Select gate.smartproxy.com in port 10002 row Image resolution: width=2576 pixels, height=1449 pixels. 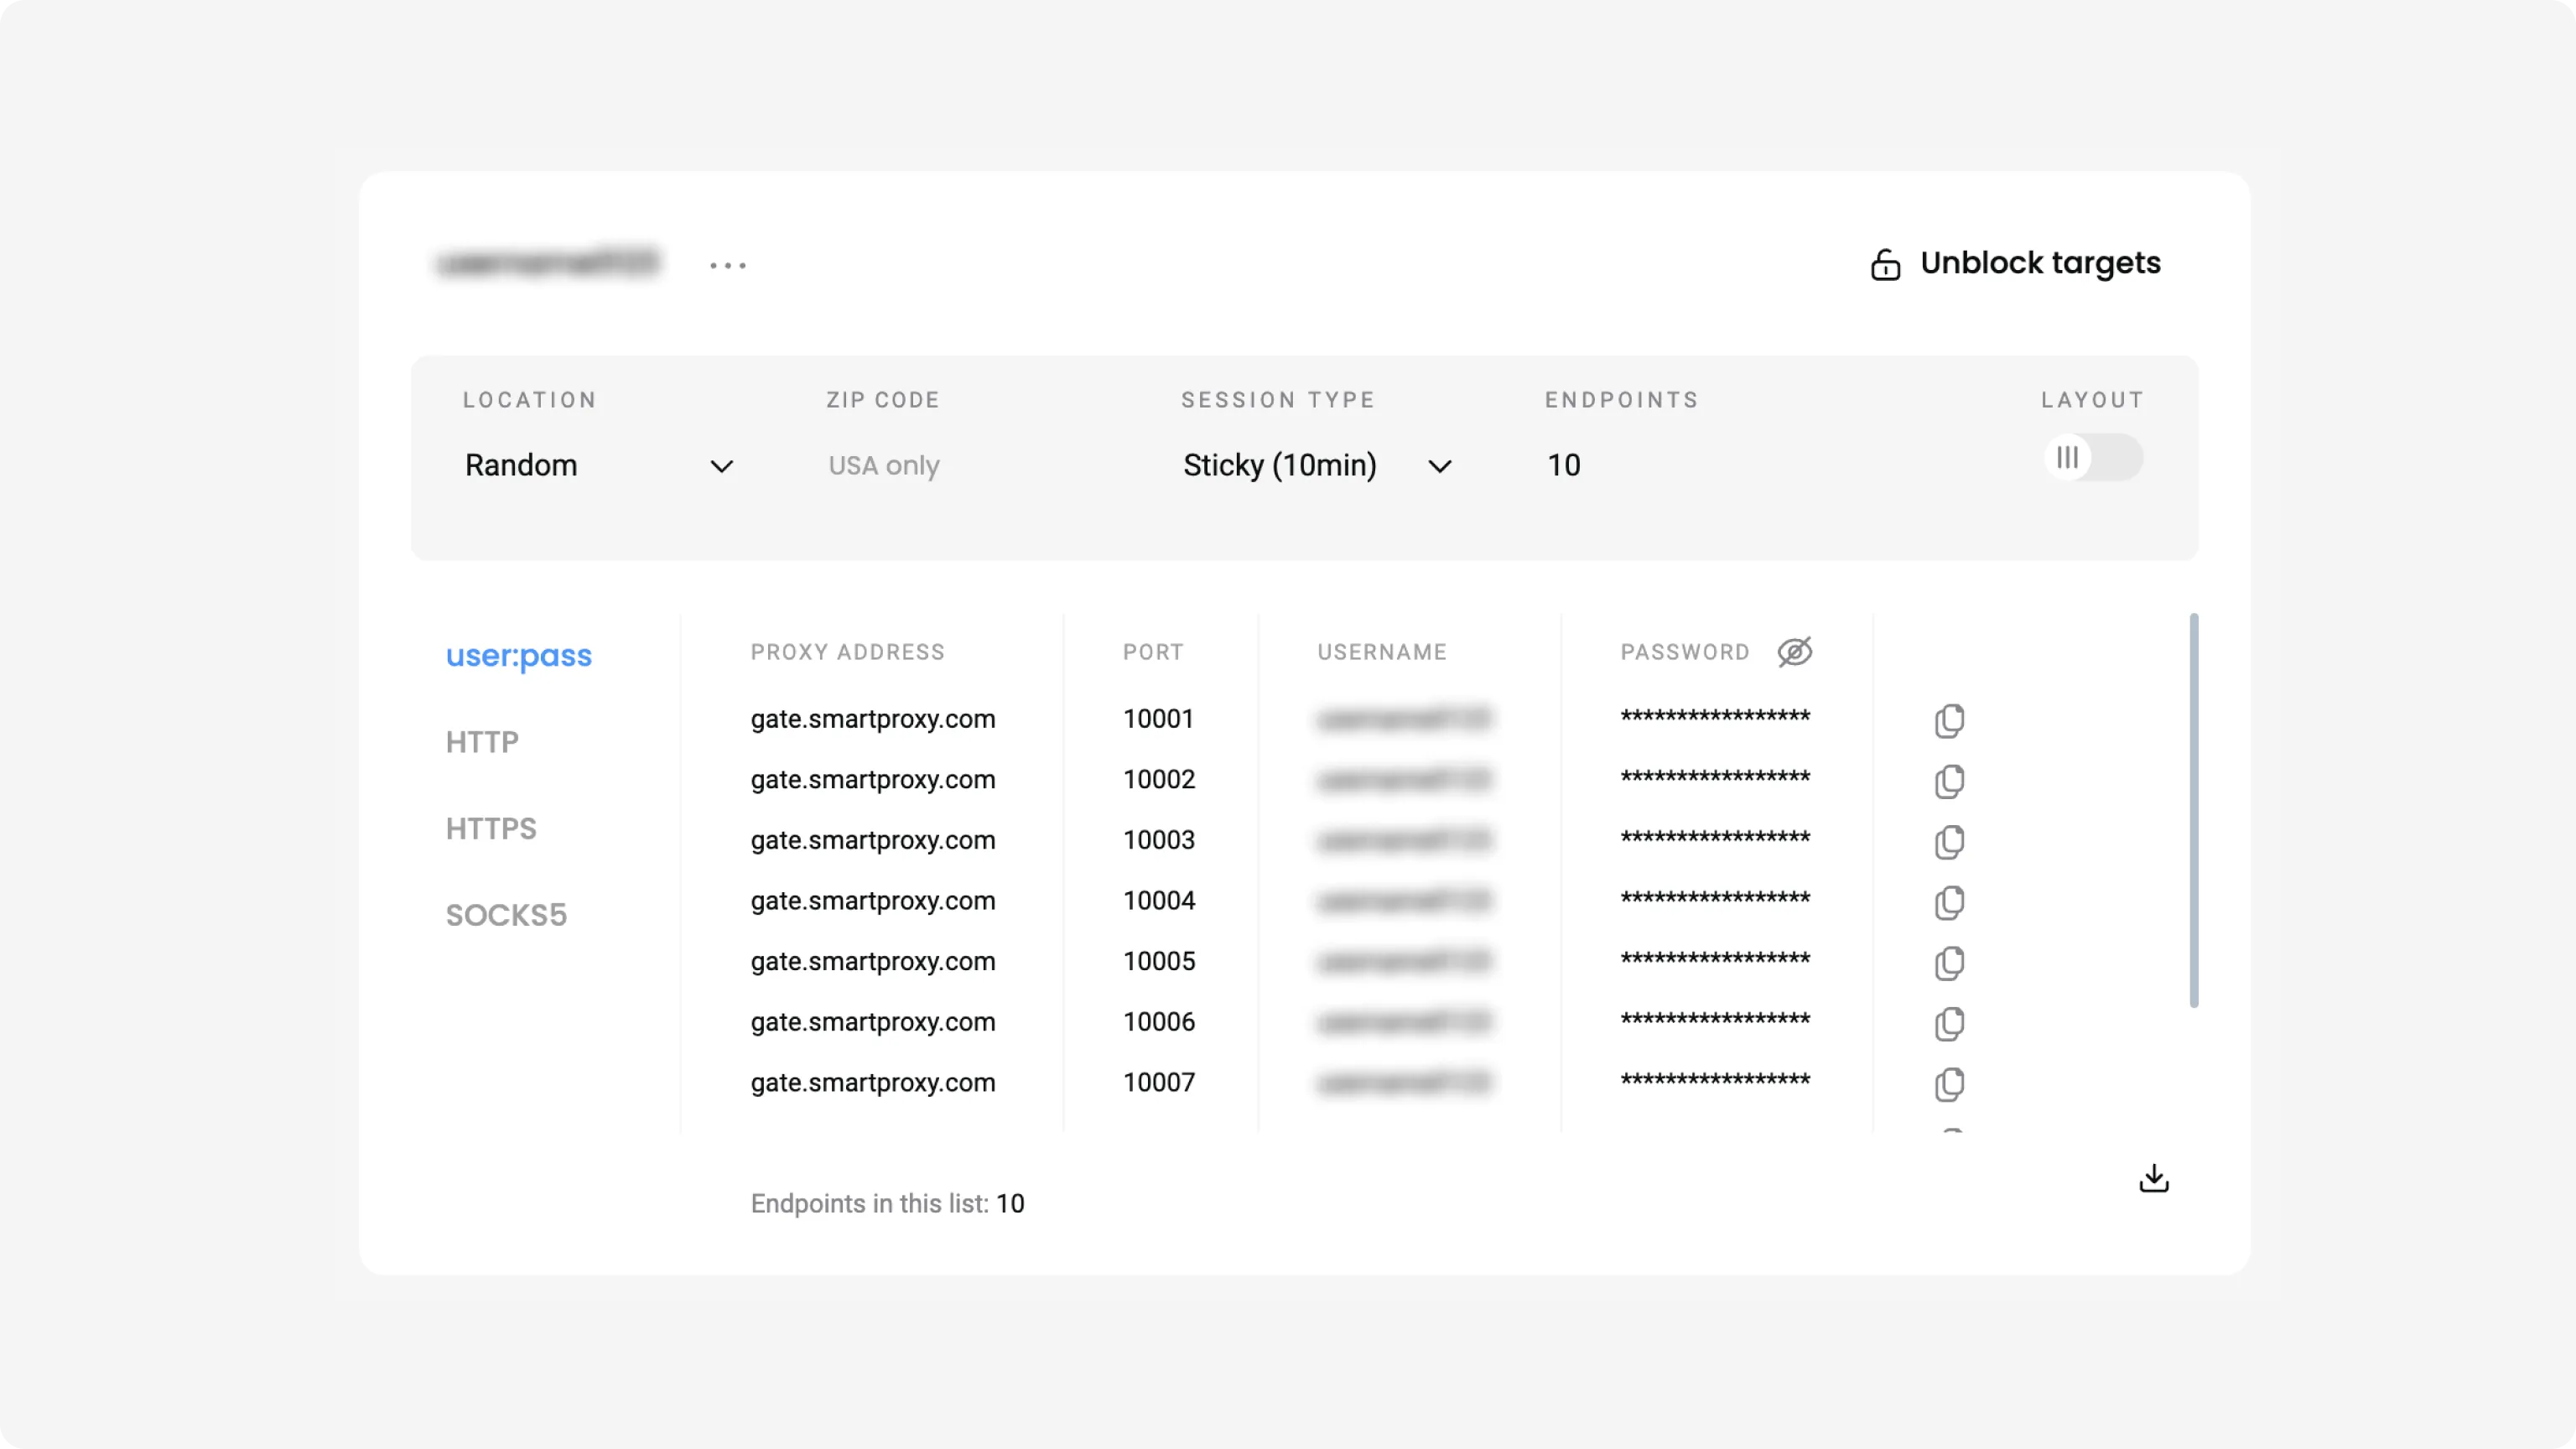[x=873, y=779]
